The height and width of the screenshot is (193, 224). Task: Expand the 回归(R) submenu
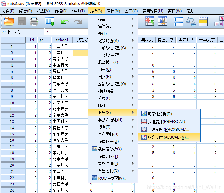[113, 77]
